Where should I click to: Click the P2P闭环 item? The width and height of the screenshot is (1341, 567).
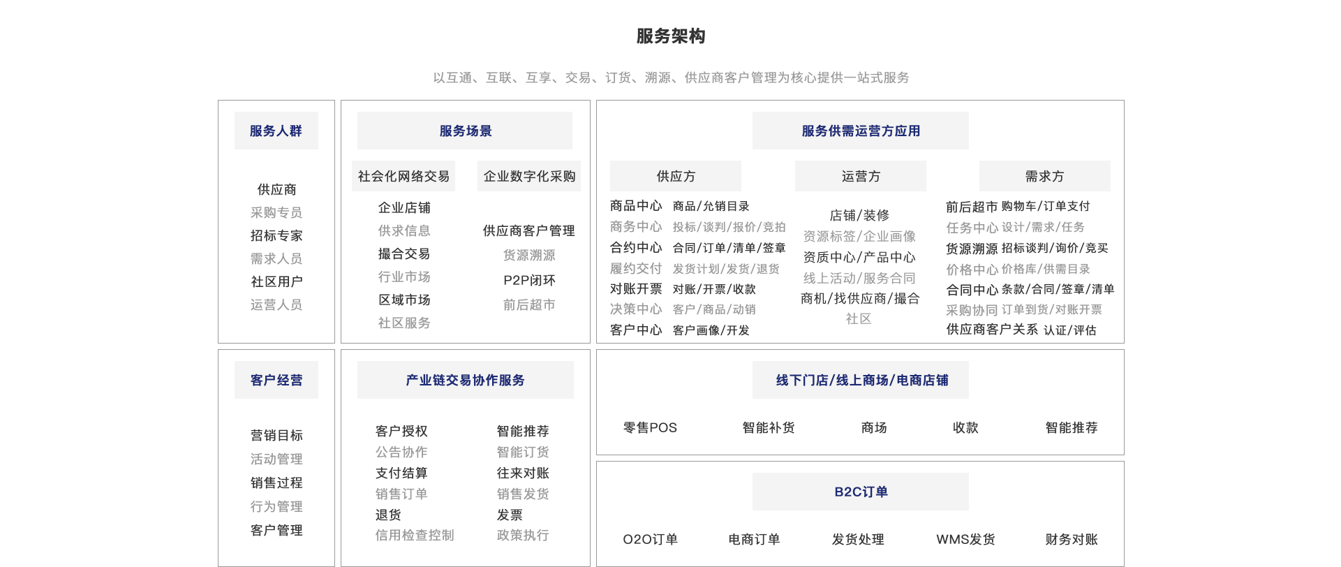pos(529,280)
